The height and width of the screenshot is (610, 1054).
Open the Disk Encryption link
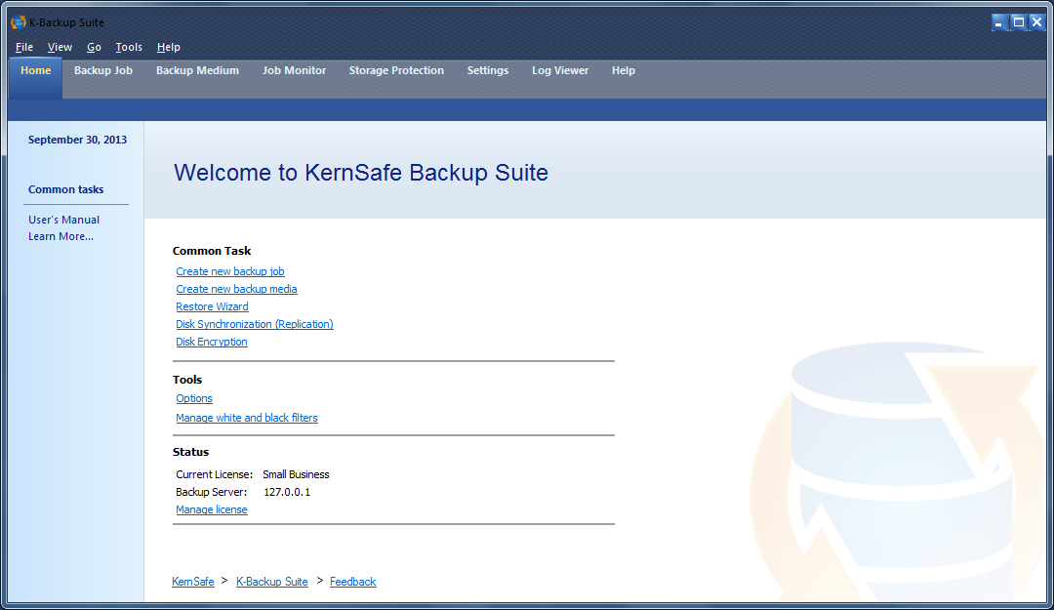211,342
